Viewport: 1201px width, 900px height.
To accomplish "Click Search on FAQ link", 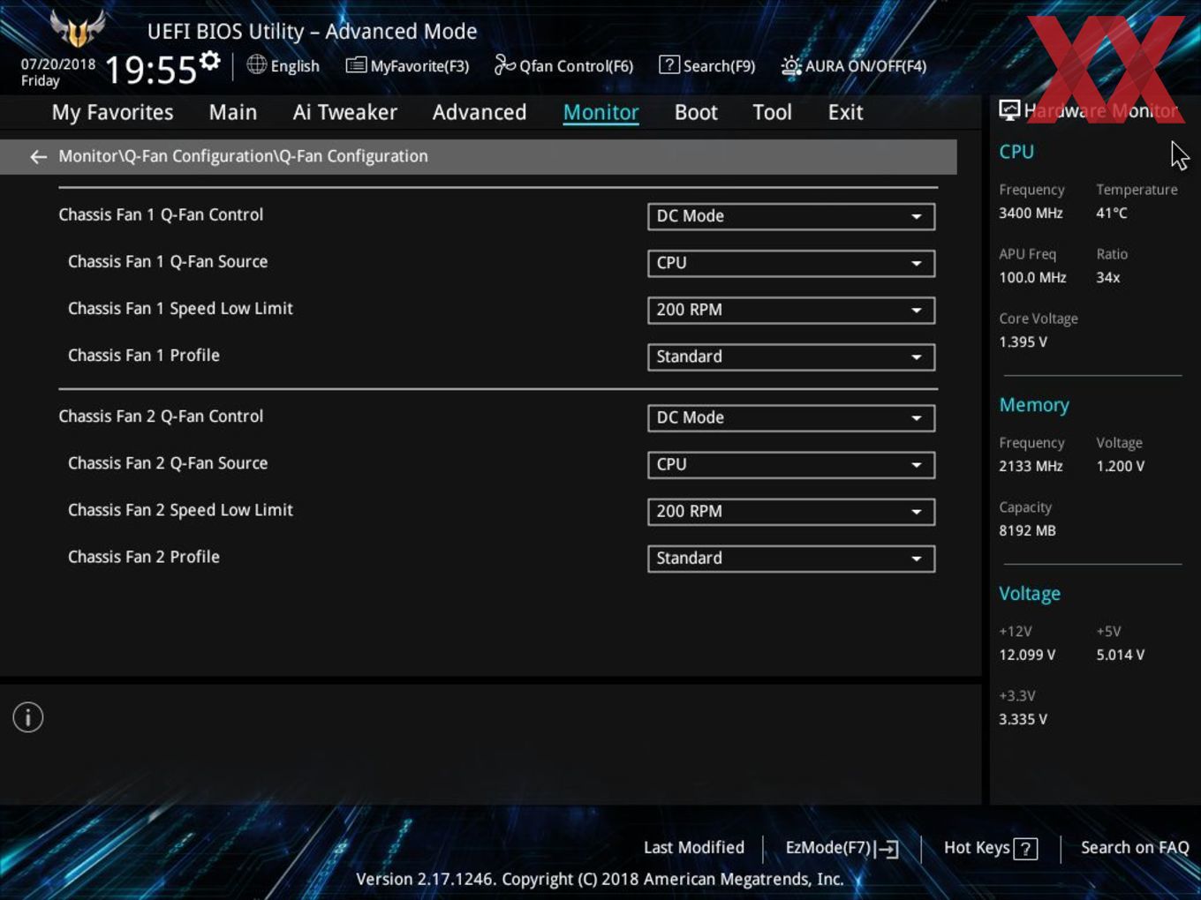I will (1135, 848).
